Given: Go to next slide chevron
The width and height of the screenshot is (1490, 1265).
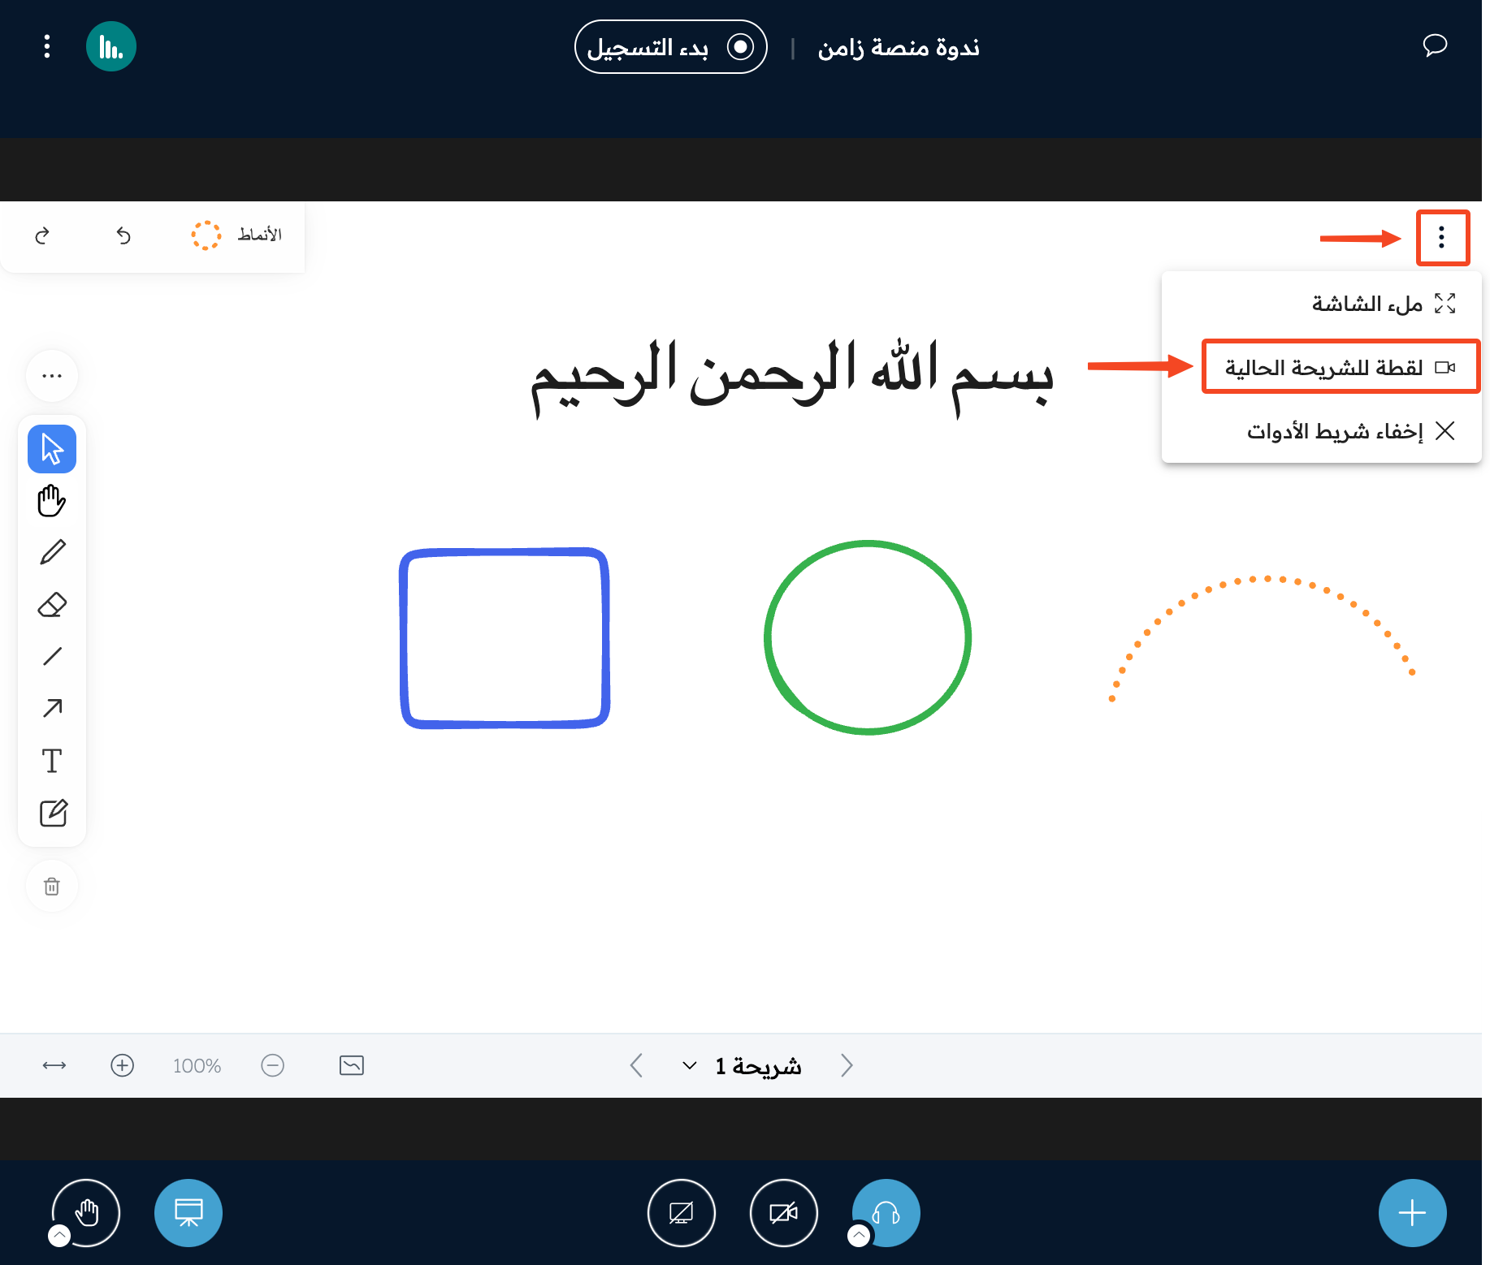Looking at the screenshot, I should pos(847,1065).
